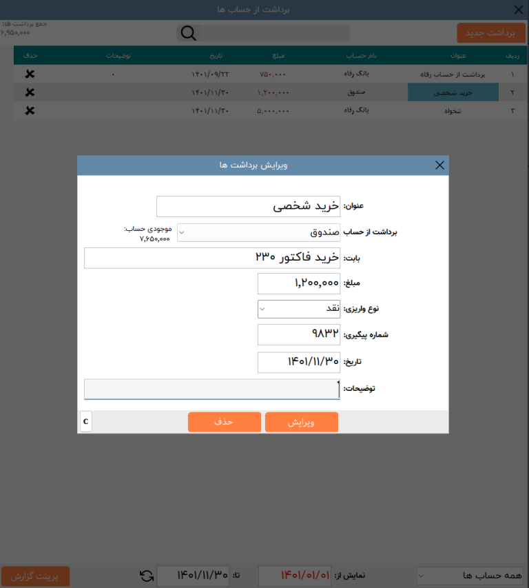
Task: Delete row with بانک رفاه 750,000 using X icon
Action: 30,74
